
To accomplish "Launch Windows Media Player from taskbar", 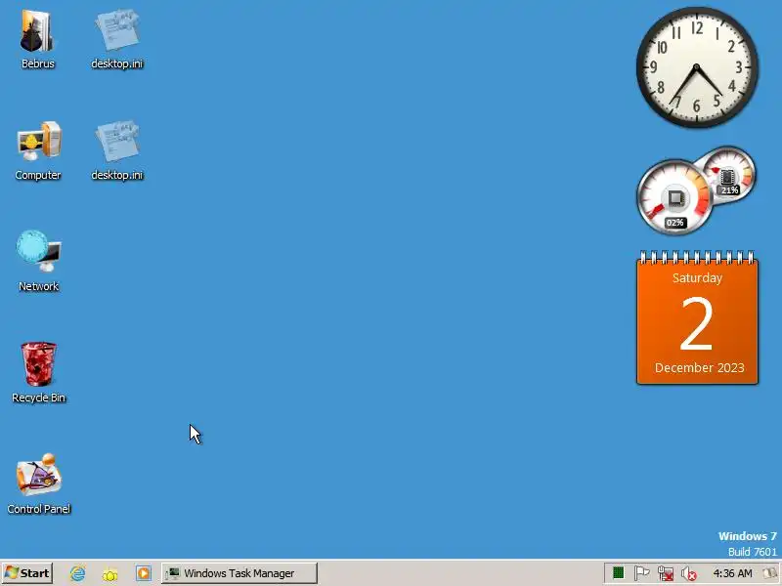I will [143, 573].
